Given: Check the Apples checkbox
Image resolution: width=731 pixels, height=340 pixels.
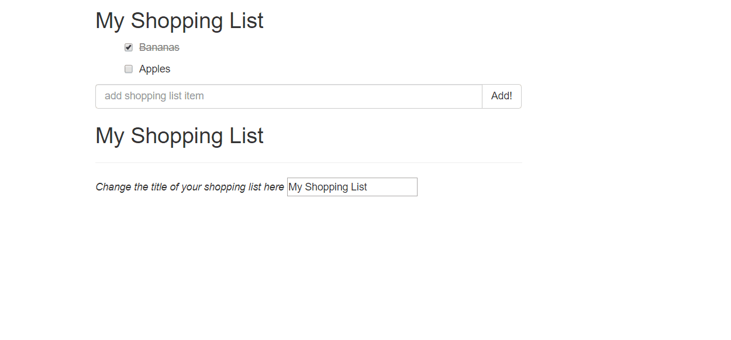Looking at the screenshot, I should (x=129, y=69).
